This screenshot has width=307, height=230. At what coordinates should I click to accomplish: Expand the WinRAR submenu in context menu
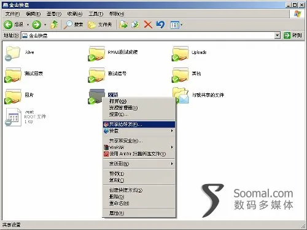(172, 147)
